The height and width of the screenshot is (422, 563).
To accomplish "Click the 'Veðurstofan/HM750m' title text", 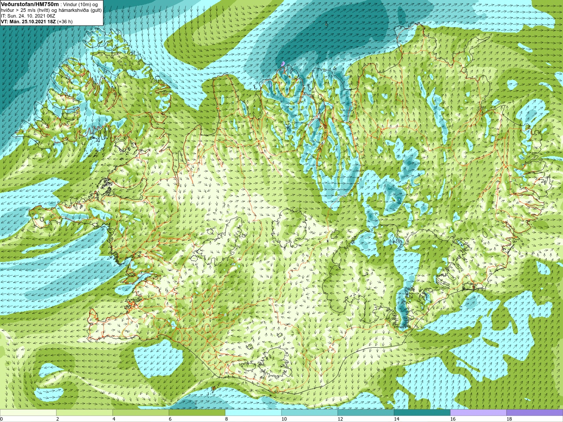I will click(x=30, y=4).
